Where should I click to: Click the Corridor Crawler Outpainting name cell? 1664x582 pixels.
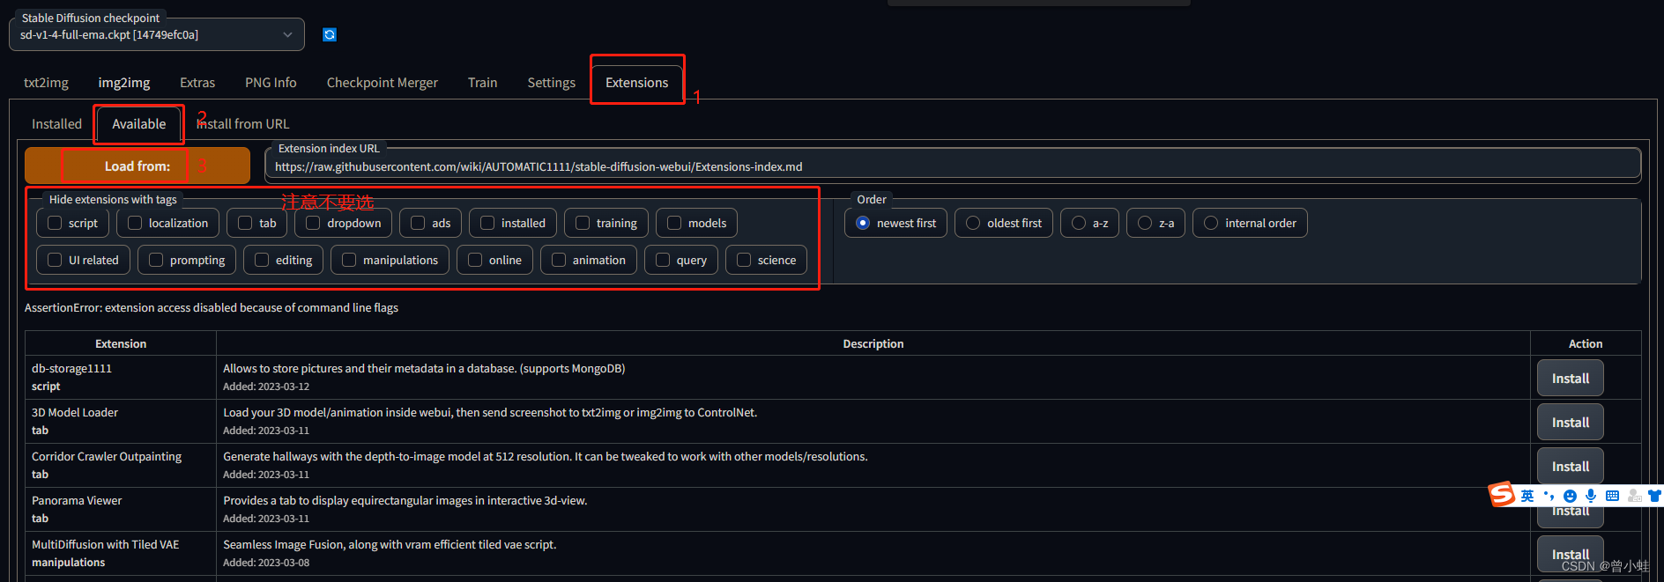107,457
